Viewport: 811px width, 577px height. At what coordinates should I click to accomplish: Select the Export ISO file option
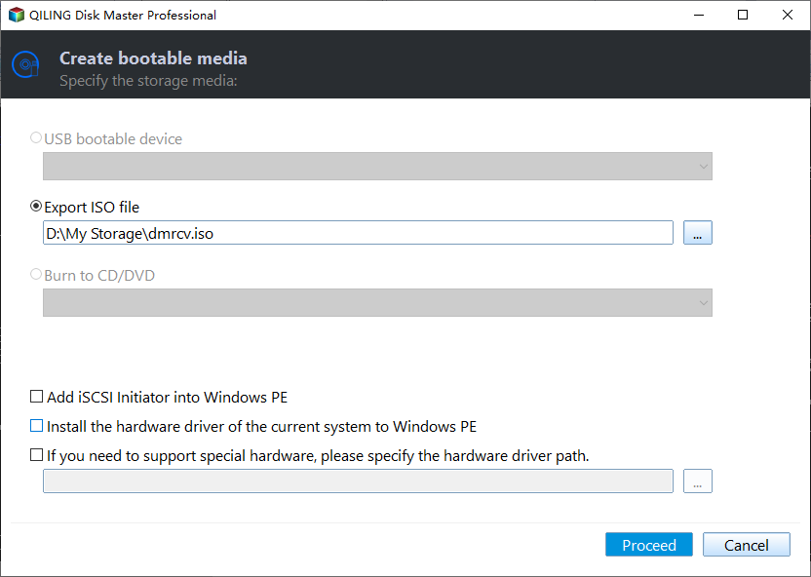coord(36,207)
